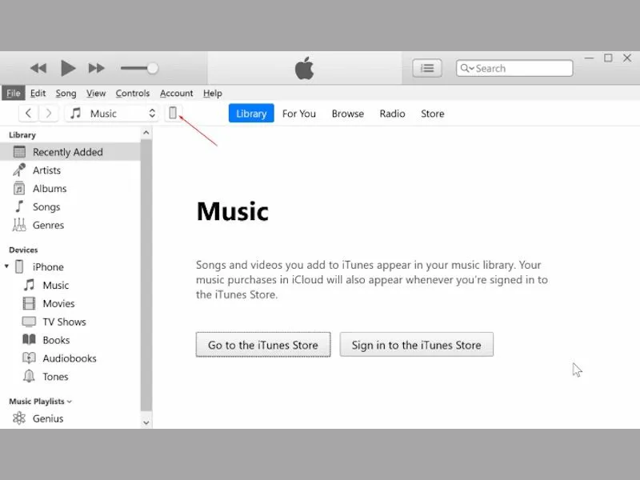Click the sidebar vertical scrollbar thumb

point(146,275)
